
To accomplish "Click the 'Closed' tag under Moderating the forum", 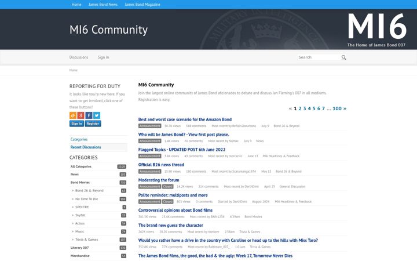I will 168,187.
